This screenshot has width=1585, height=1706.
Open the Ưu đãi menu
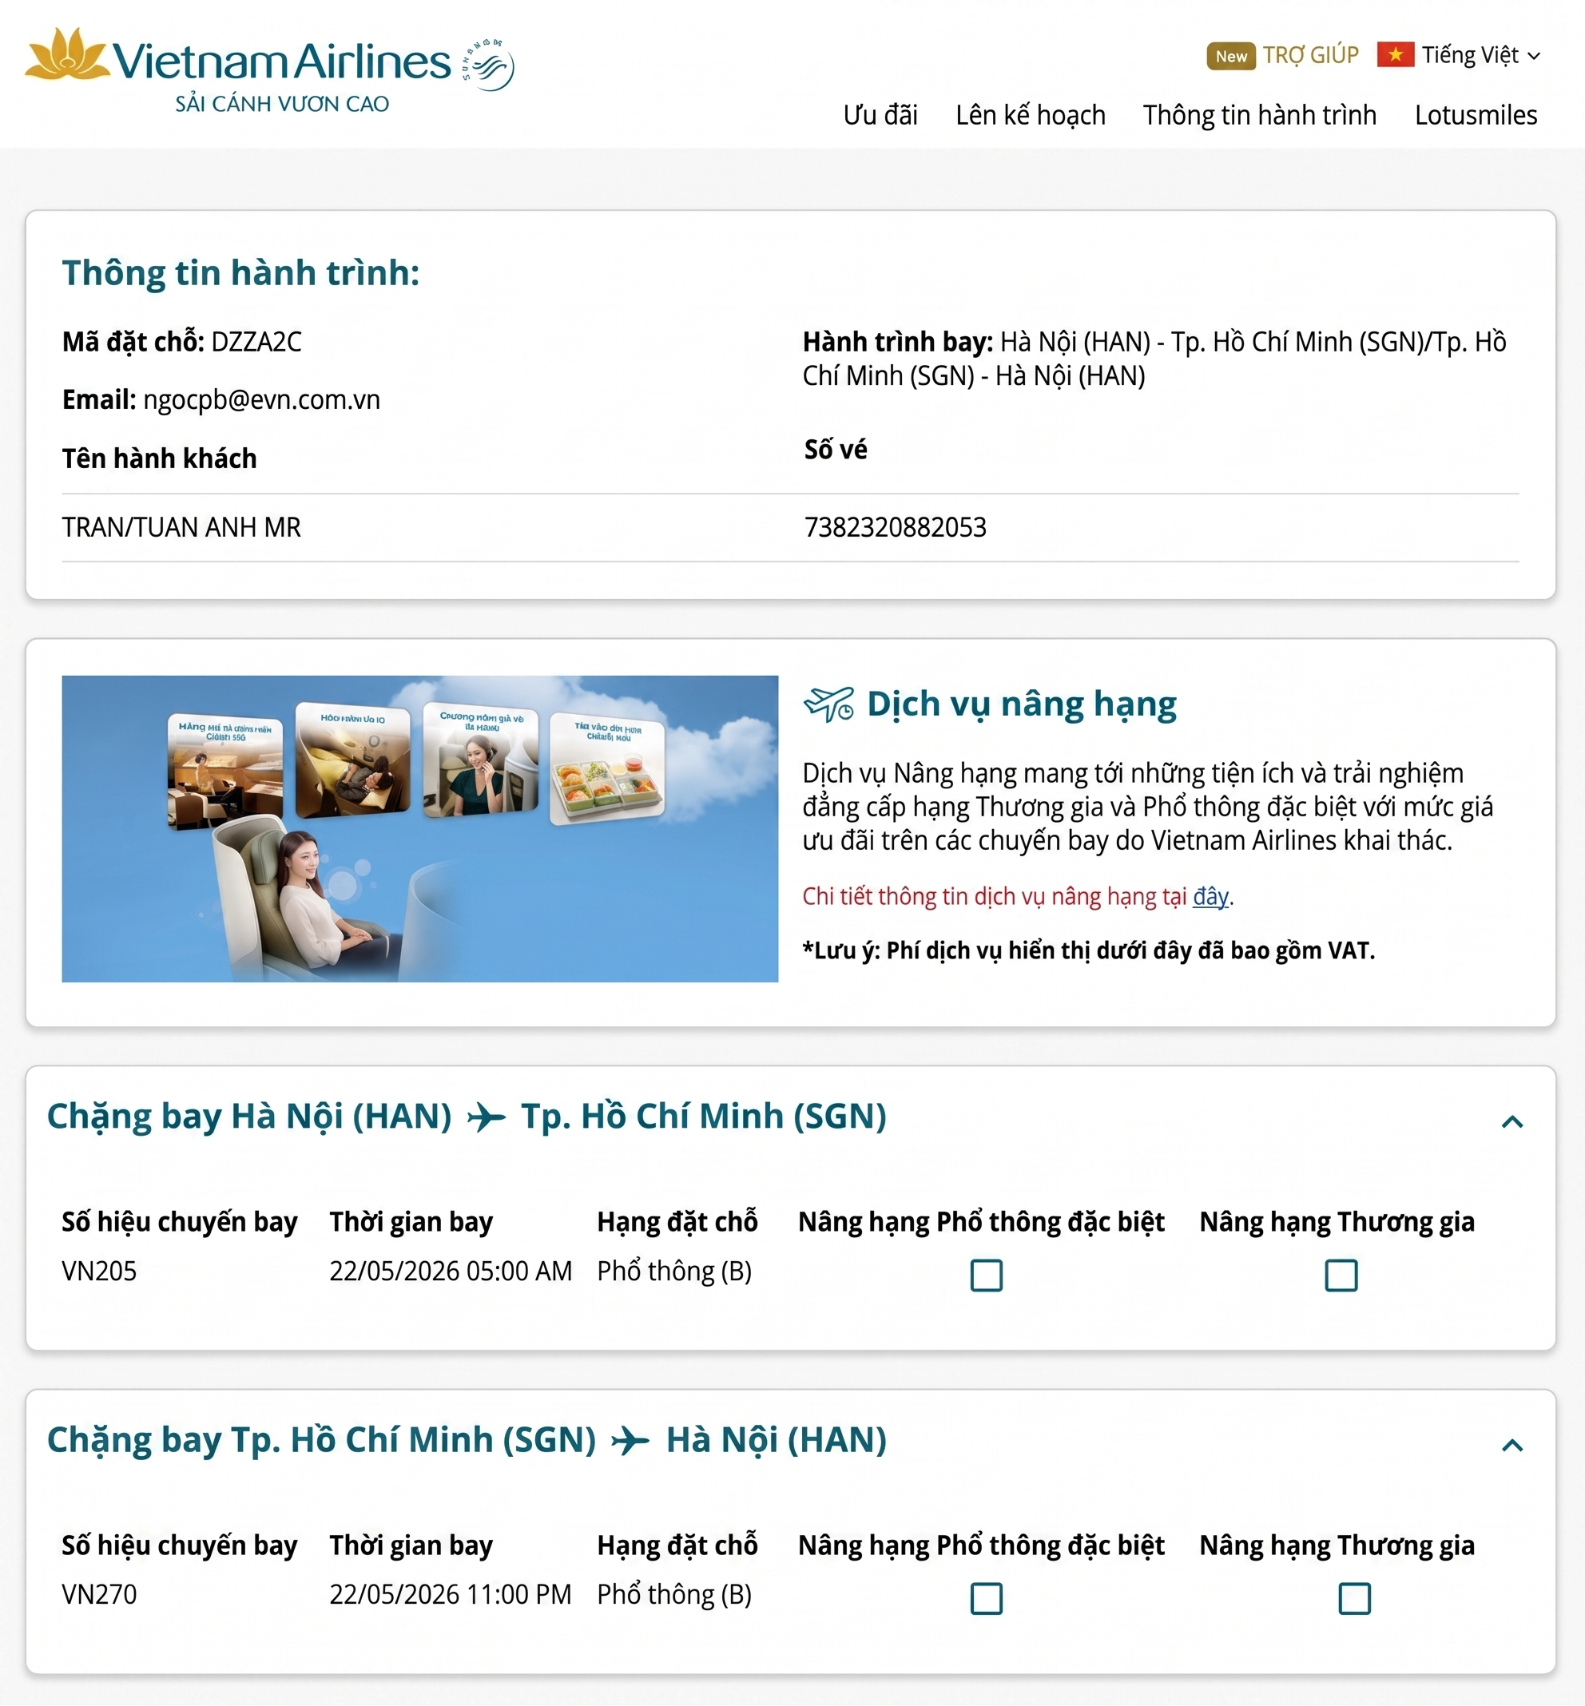point(880,115)
